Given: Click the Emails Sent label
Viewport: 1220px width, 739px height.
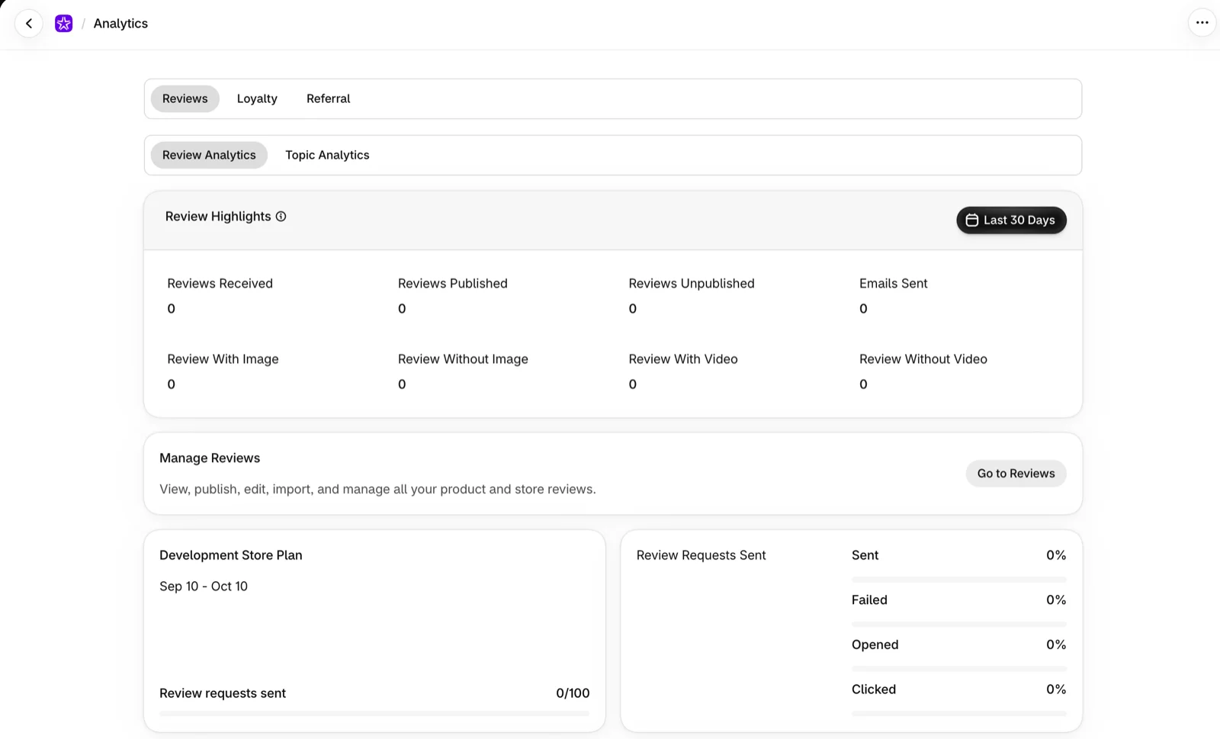Looking at the screenshot, I should pos(893,284).
